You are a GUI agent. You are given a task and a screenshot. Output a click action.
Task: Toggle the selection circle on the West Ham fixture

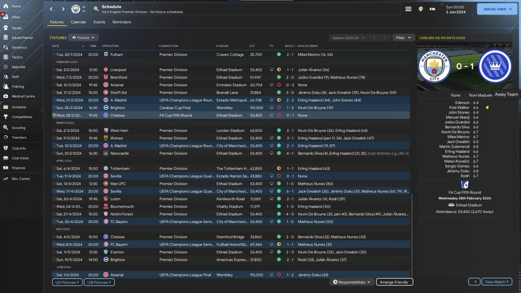[x=54, y=131]
